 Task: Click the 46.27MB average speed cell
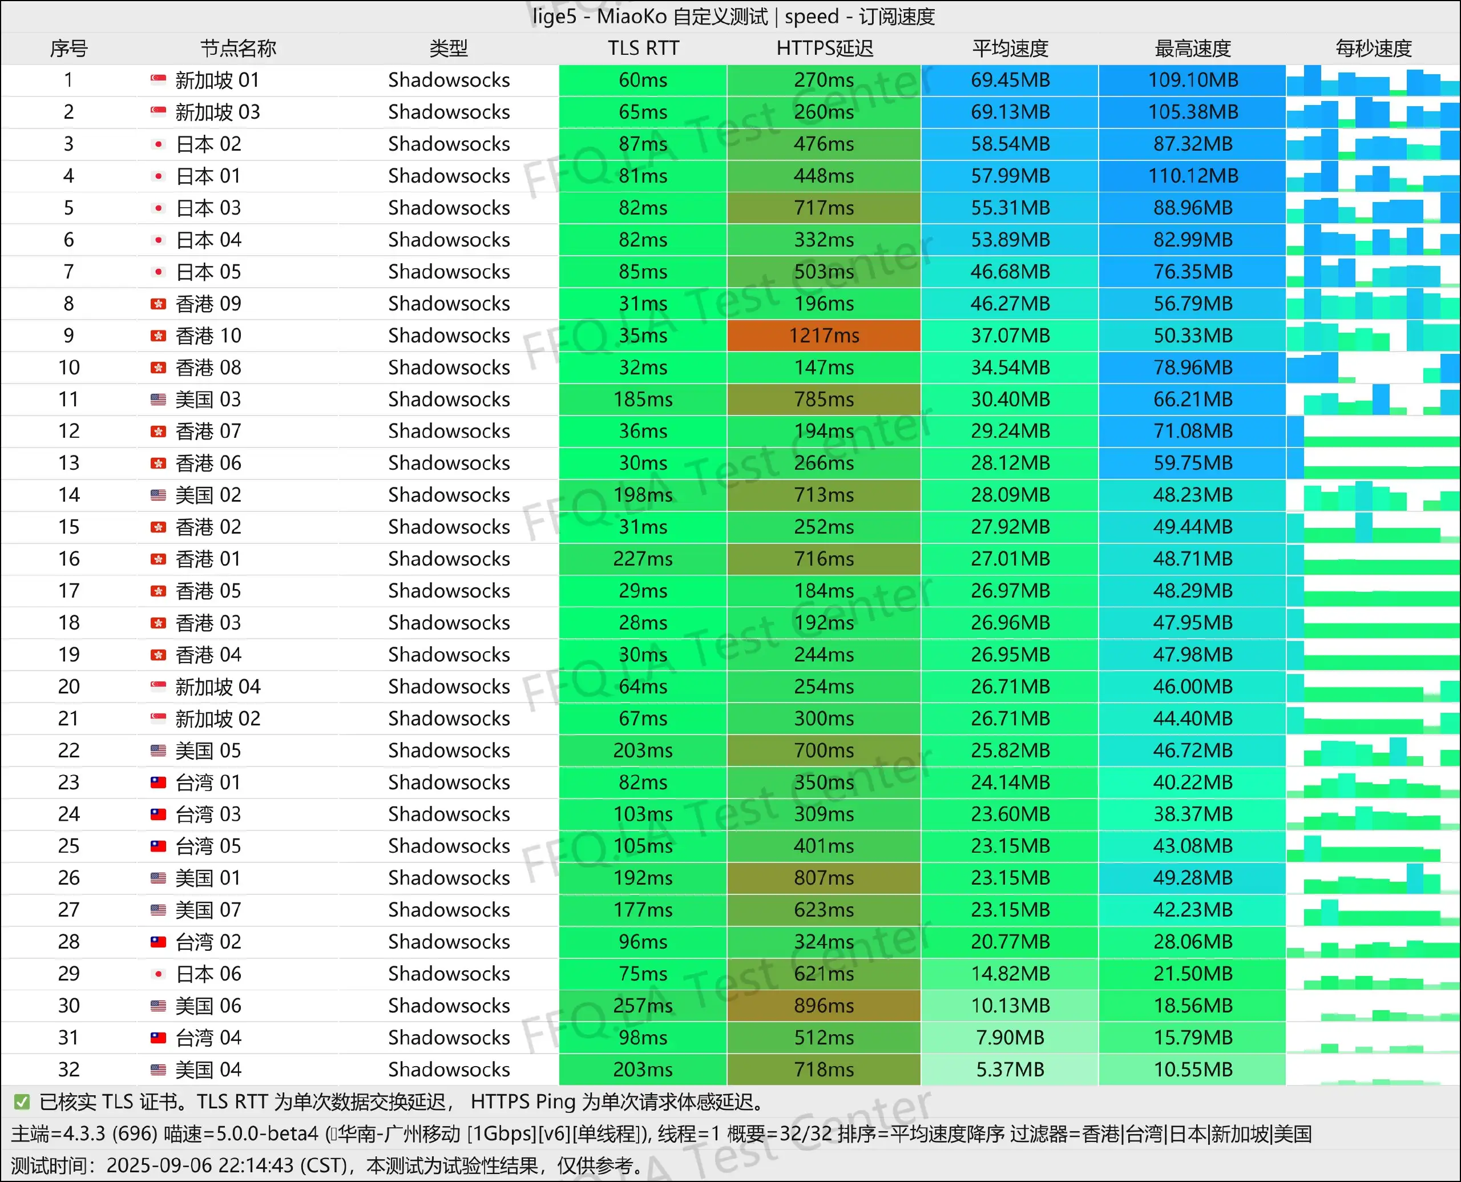[1010, 304]
